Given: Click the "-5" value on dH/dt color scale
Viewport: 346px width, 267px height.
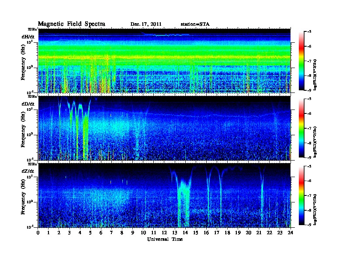Looking at the screenshot, I should (309, 32).
